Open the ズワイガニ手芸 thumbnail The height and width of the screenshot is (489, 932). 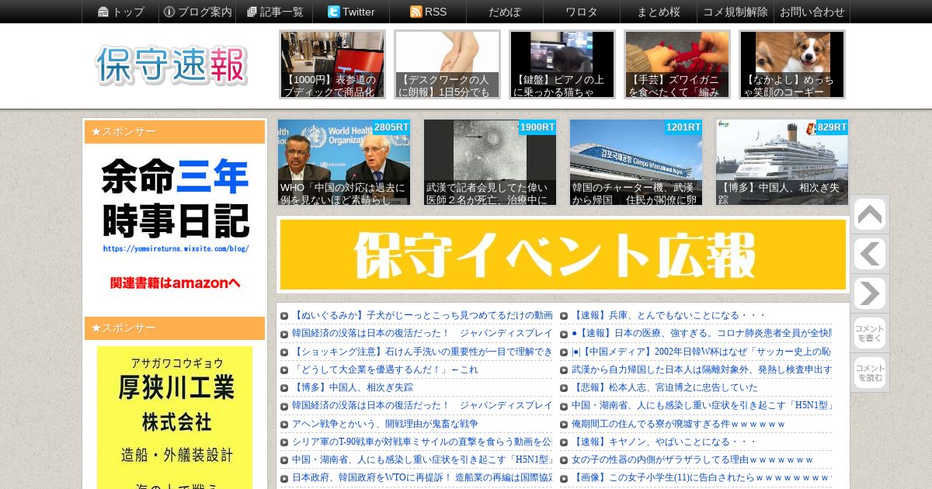(677, 64)
